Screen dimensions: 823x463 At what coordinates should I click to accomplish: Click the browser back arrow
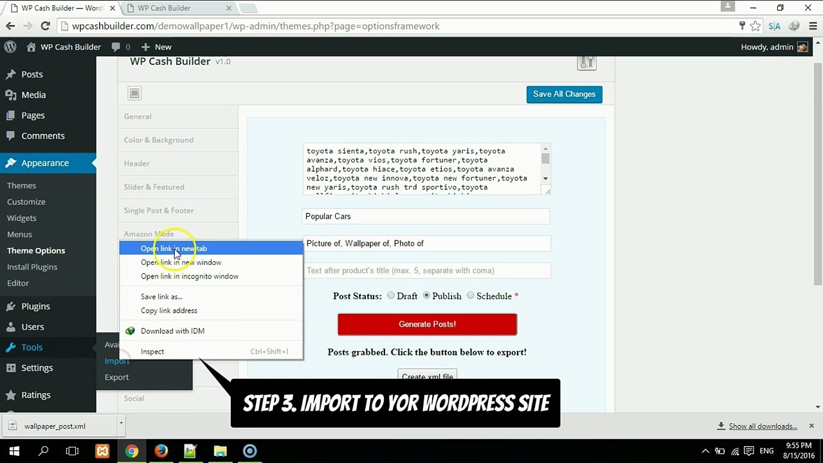(x=10, y=26)
